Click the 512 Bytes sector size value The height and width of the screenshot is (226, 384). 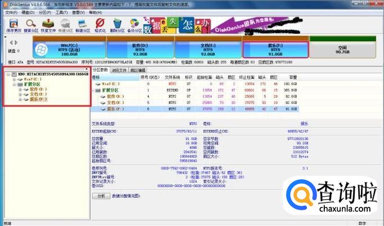300,156
